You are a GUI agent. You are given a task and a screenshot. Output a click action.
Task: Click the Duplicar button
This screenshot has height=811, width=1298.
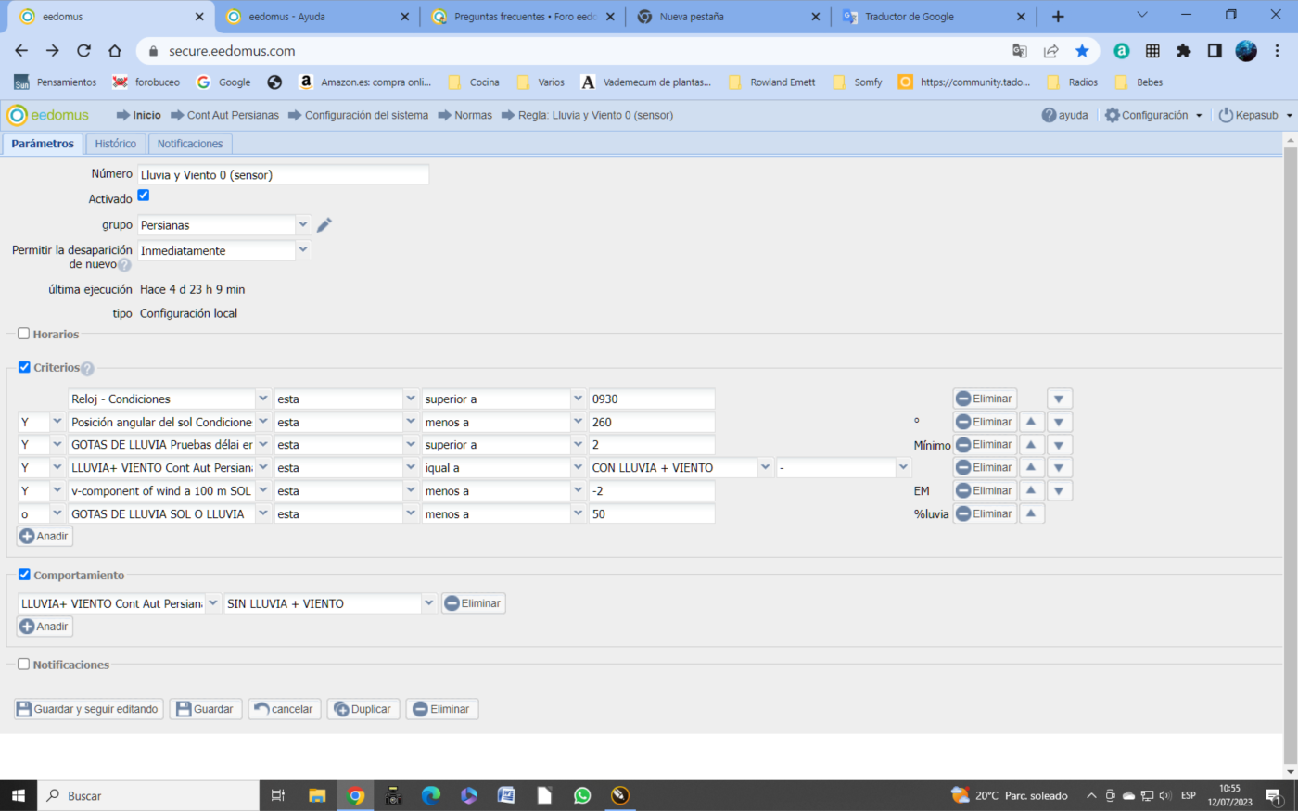click(363, 709)
